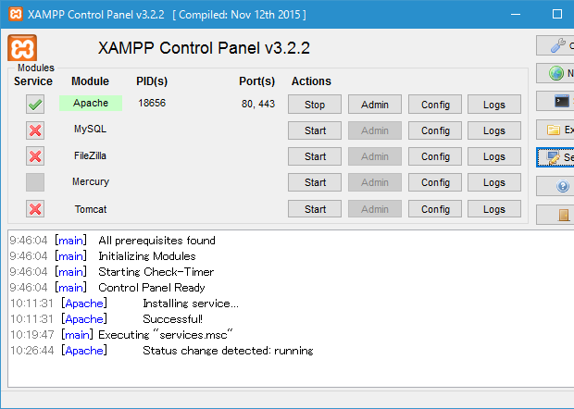574x409 pixels.
Task: Open Tomcat Config menu
Action: tap(435, 209)
